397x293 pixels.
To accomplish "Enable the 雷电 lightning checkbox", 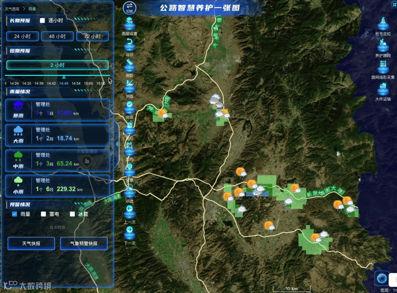I will pos(43,214).
